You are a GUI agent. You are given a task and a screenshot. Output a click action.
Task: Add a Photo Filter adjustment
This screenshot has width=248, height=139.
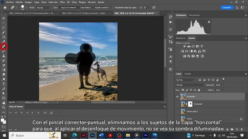pyautogui.click(x=195, y=51)
